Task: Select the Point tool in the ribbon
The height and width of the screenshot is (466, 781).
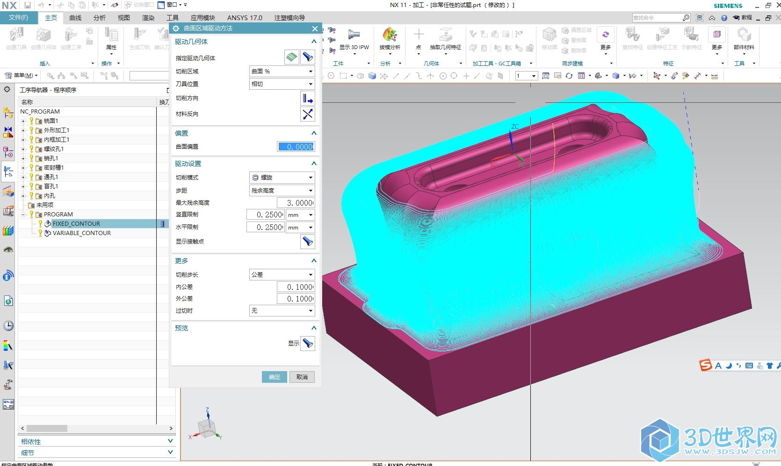Action: [x=419, y=39]
